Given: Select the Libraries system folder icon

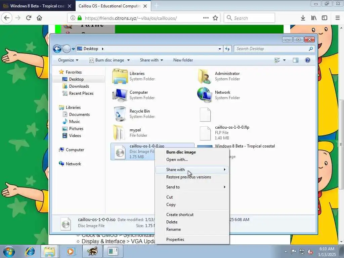Looking at the screenshot, I should click(120, 76).
